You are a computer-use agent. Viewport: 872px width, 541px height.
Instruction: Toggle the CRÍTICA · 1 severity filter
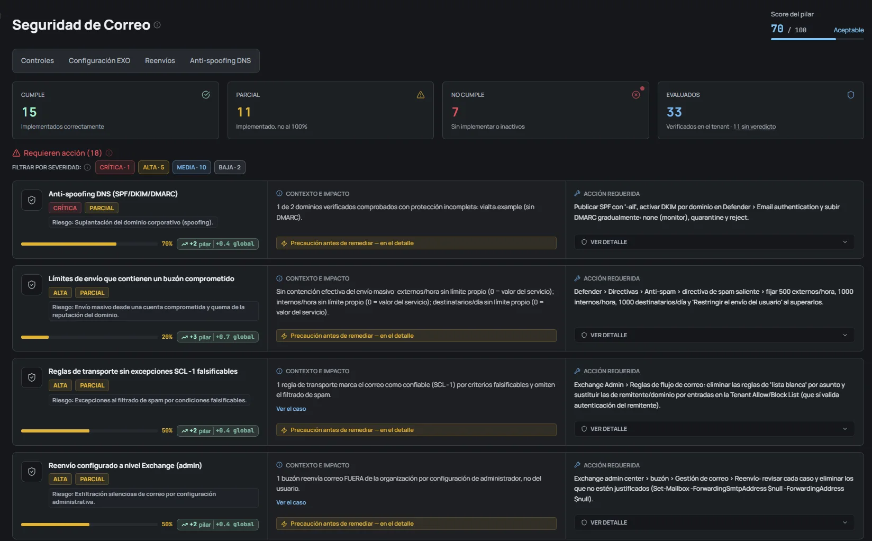(115, 167)
